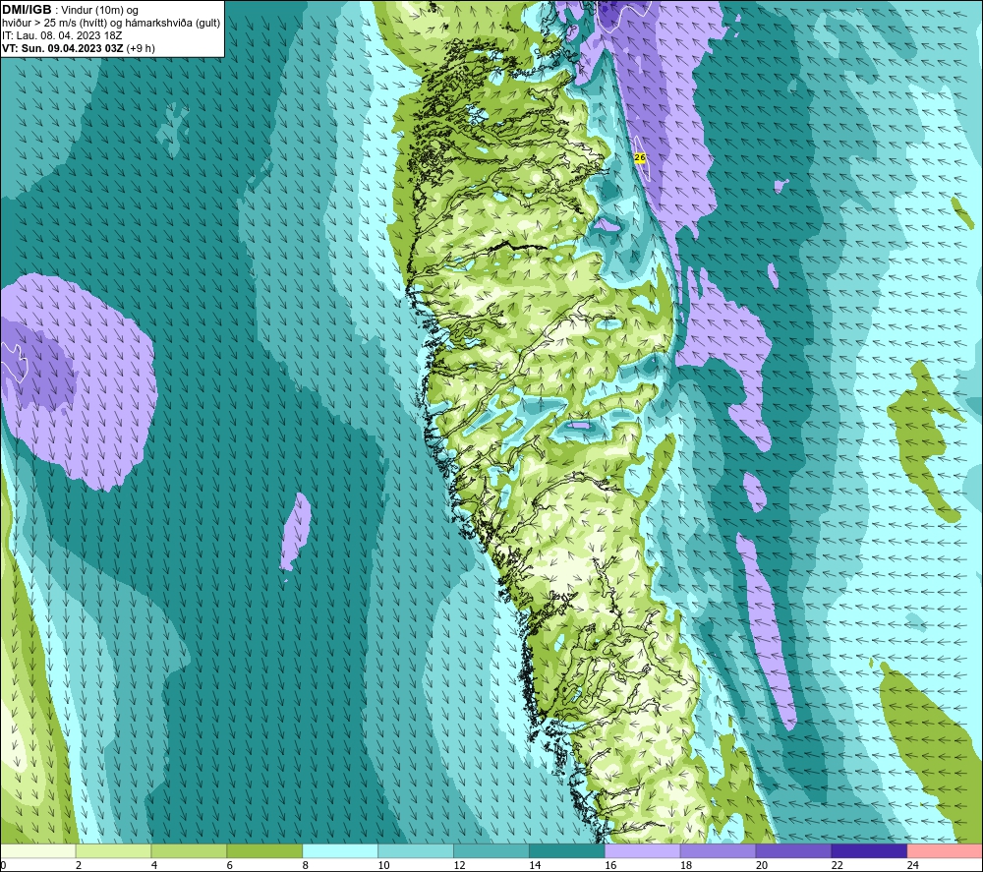This screenshot has height=872, width=983.
Task: Click the scale label "14"
Action: pos(535,865)
